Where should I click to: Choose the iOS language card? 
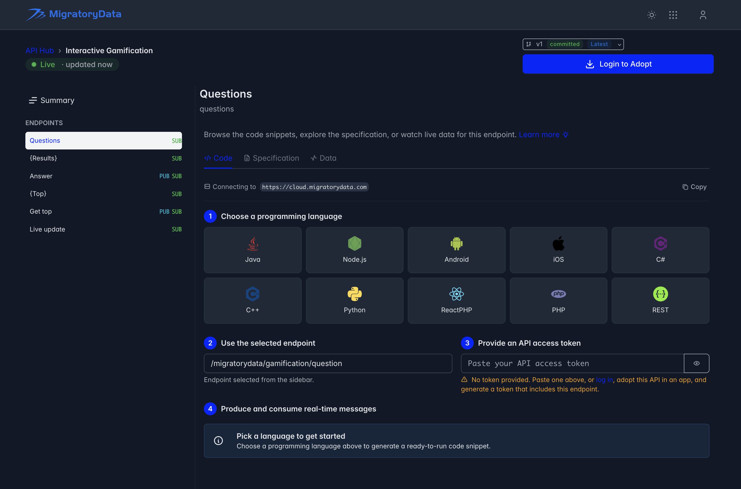click(558, 250)
